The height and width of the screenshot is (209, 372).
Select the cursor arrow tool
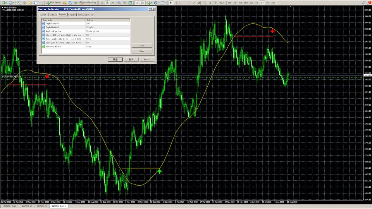pyautogui.click(x=170, y=3)
